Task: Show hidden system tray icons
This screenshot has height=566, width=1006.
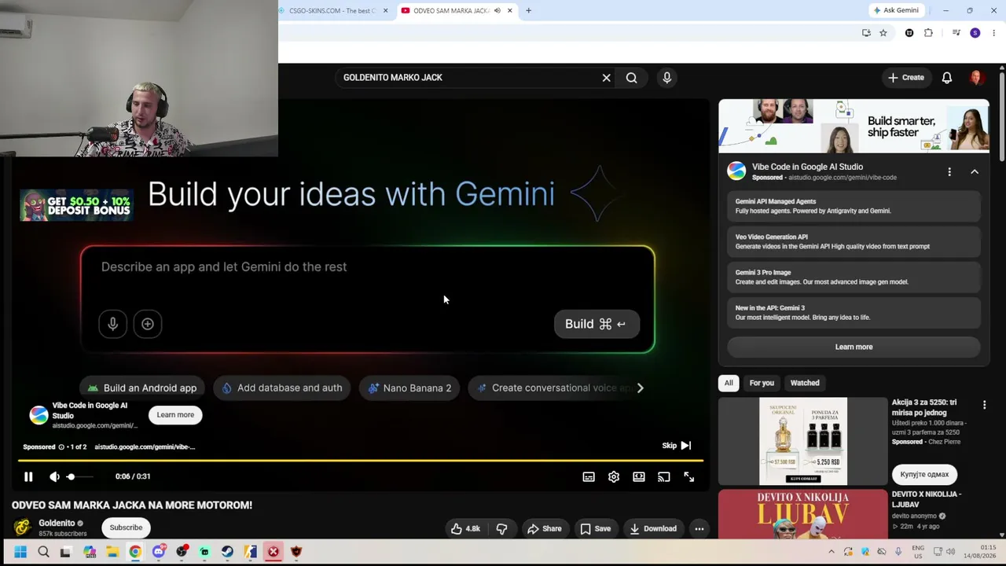Action: coord(832,552)
